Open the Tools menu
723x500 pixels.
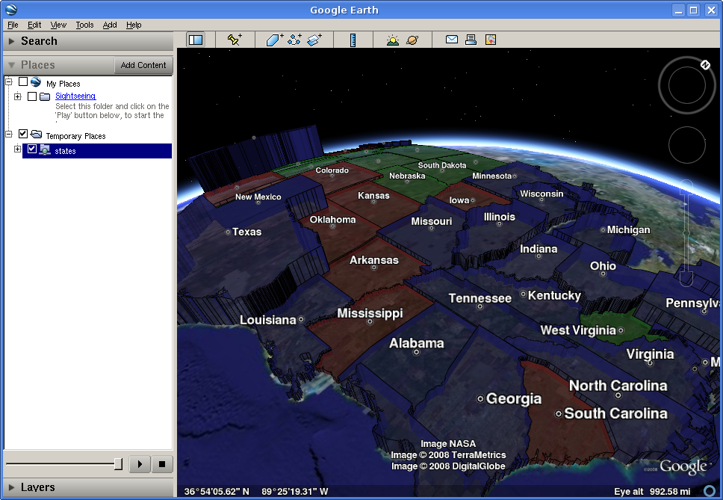pos(84,25)
